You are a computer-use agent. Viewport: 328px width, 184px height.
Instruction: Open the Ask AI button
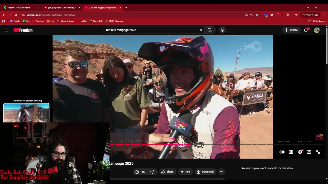(x=185, y=172)
